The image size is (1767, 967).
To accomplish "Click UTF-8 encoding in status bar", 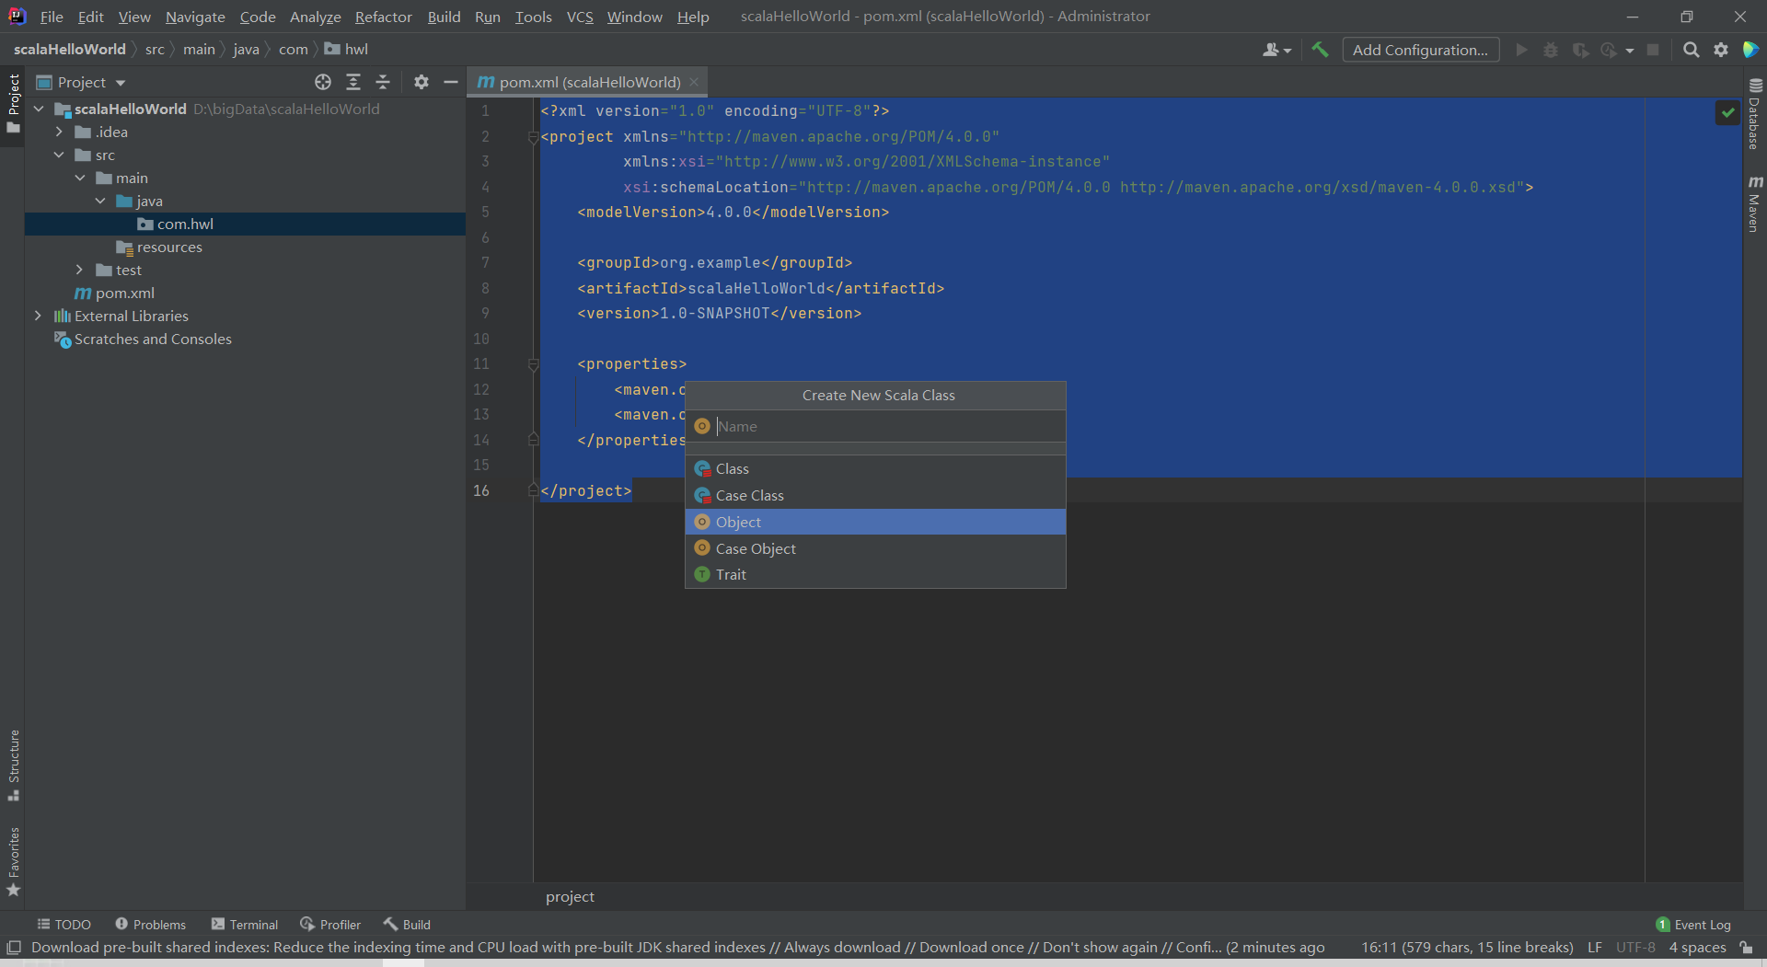I will [1635, 948].
